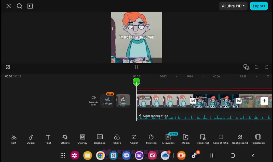The height and width of the screenshot is (162, 273).
Task: Open the first transition between clips
Action: [x=193, y=101]
